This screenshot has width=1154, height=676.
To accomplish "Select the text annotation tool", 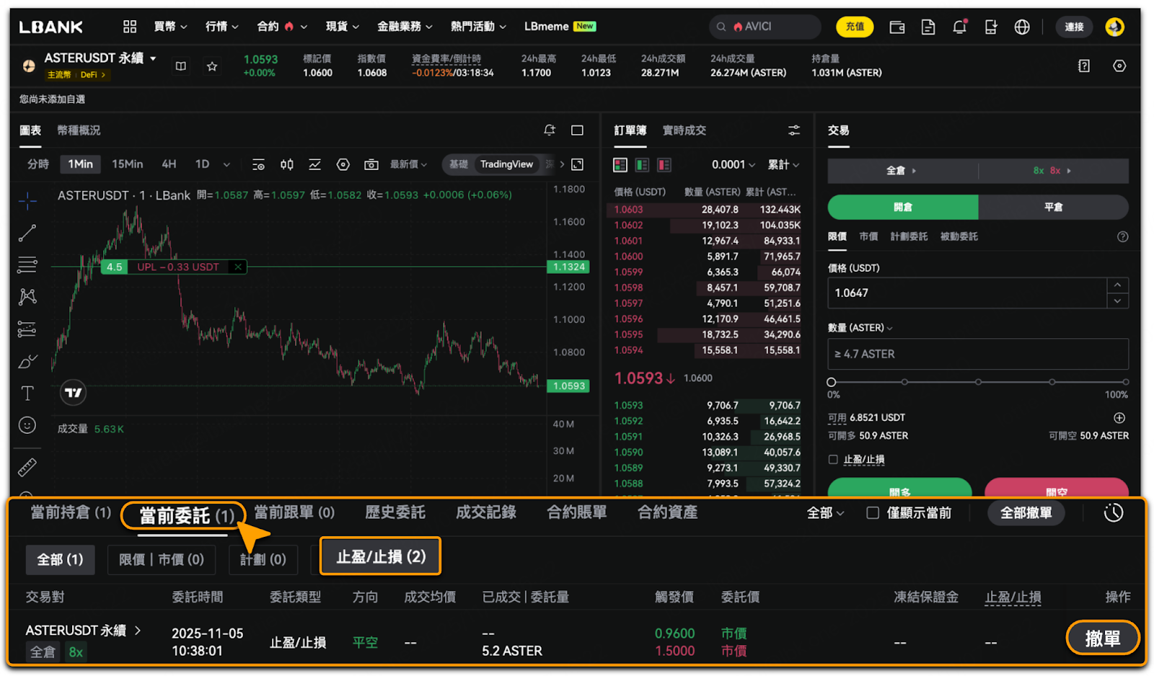I will tap(27, 393).
